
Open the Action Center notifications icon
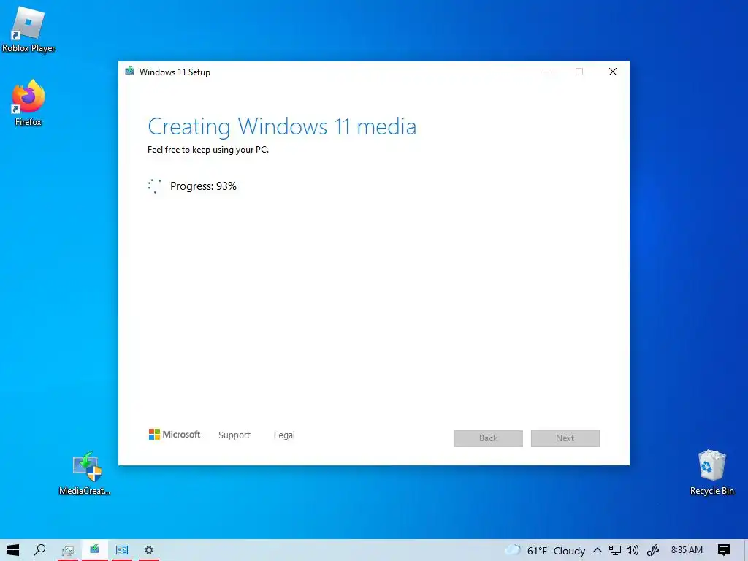click(724, 550)
